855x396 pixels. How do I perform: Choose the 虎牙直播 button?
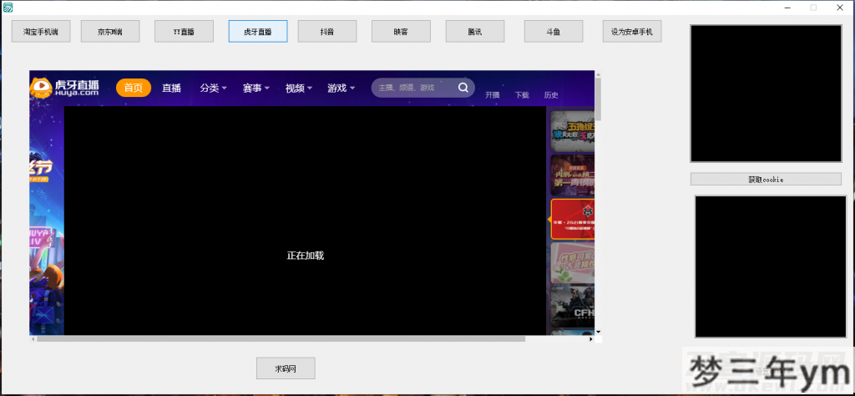click(258, 32)
